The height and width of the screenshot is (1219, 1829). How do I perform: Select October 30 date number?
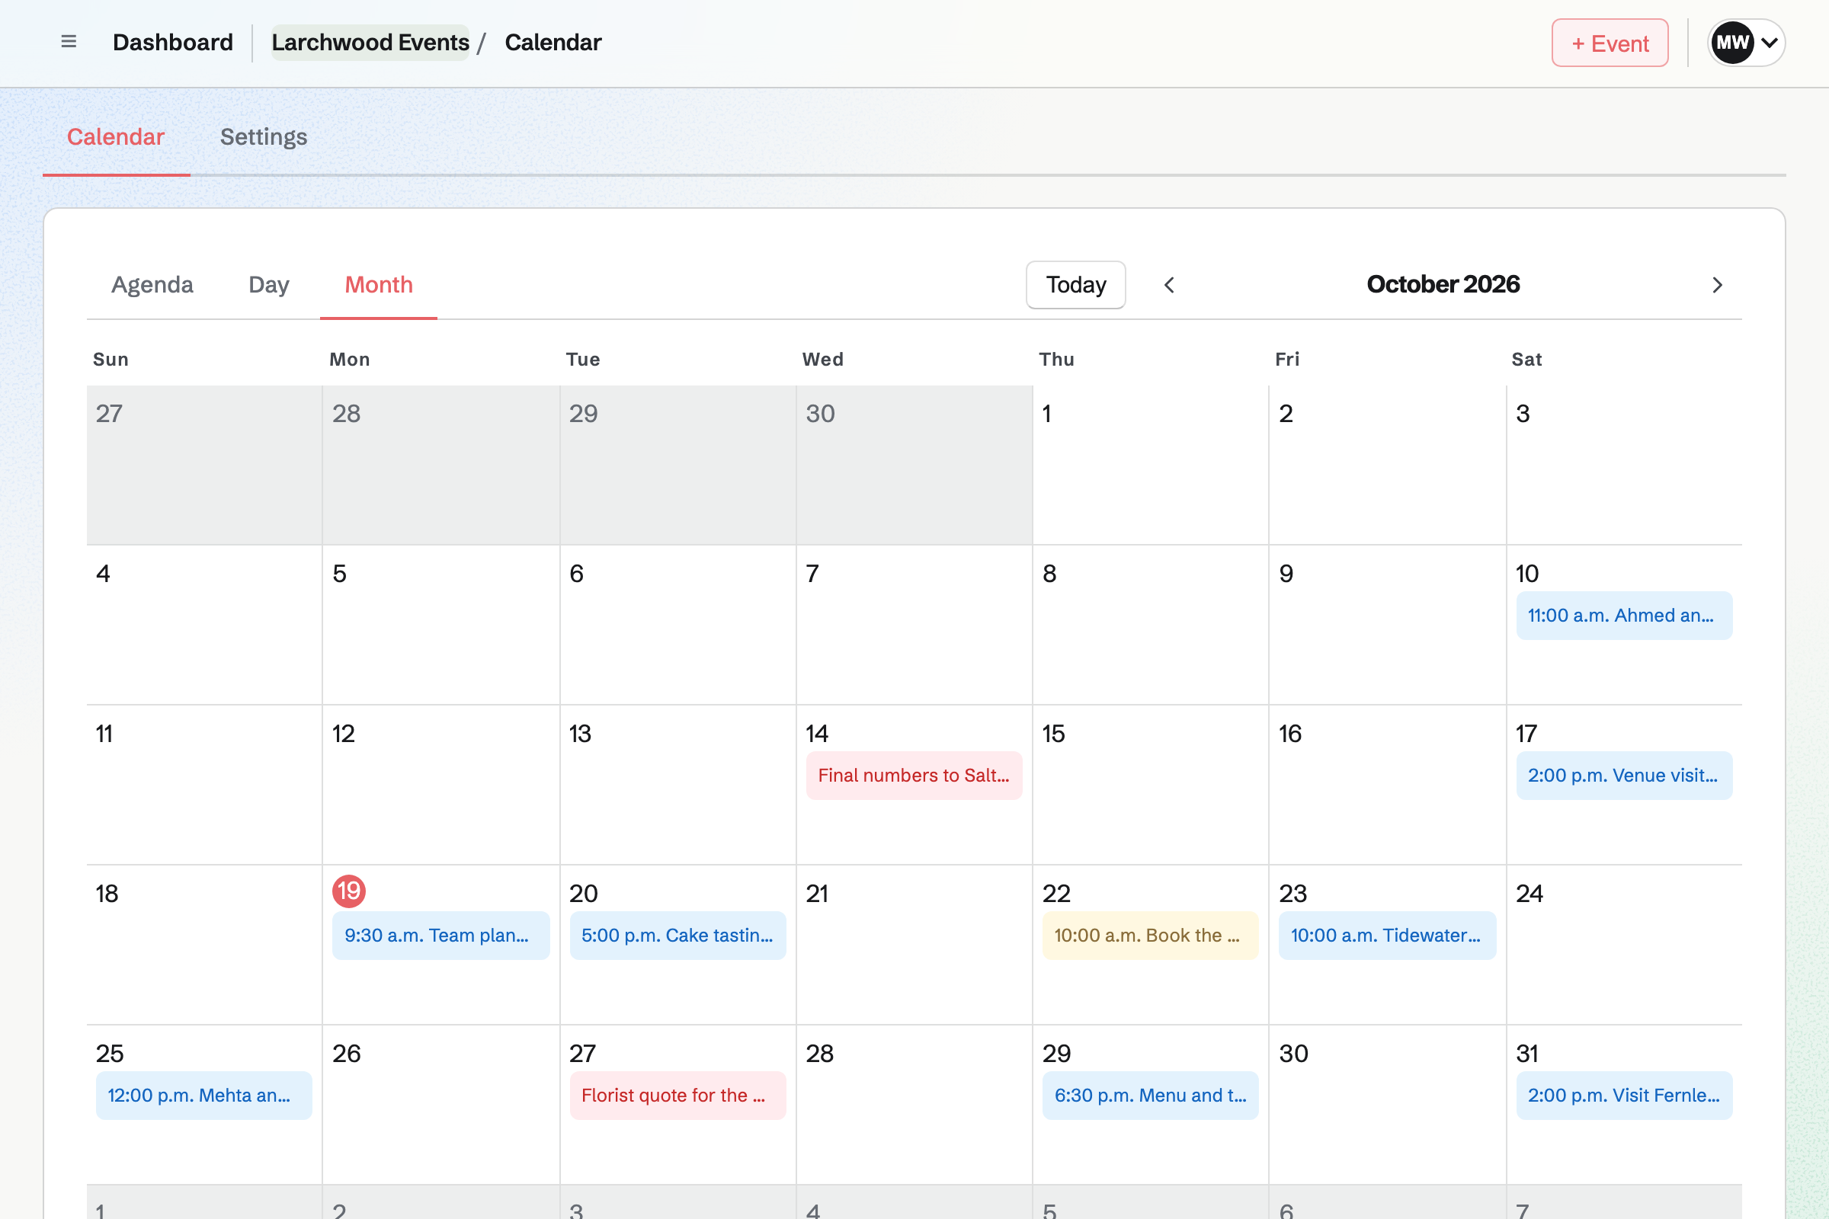click(1293, 1054)
